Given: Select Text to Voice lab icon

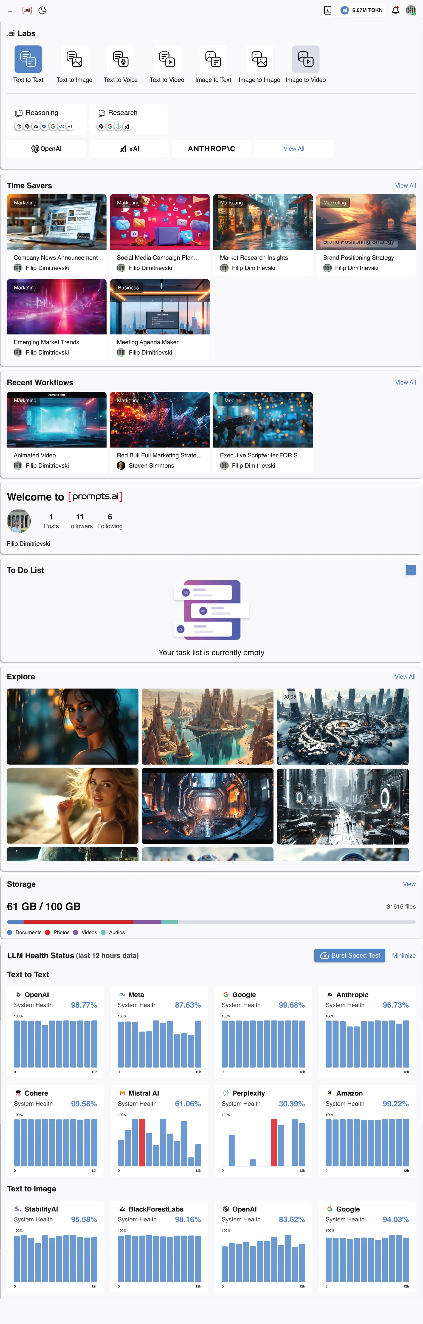Looking at the screenshot, I should (121, 59).
